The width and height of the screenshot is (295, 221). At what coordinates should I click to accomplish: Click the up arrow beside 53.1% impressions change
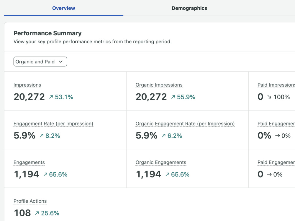[51, 97]
